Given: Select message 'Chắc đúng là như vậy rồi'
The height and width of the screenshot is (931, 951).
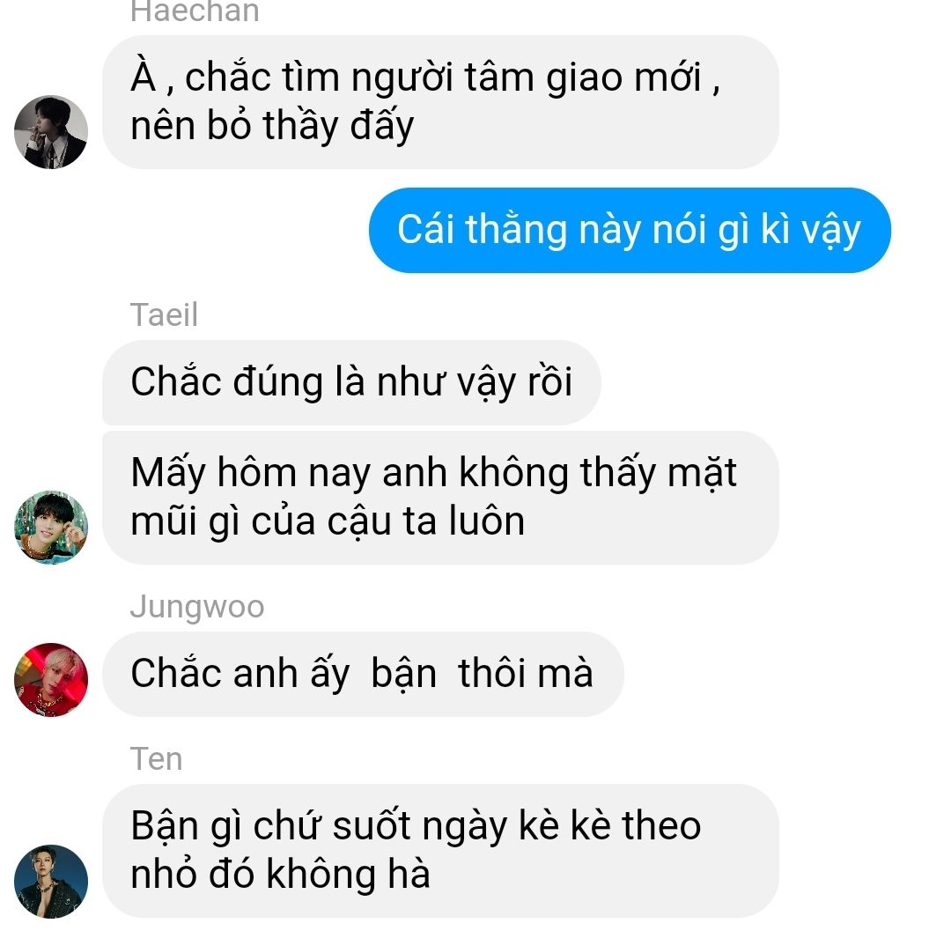Looking at the screenshot, I should 351,382.
